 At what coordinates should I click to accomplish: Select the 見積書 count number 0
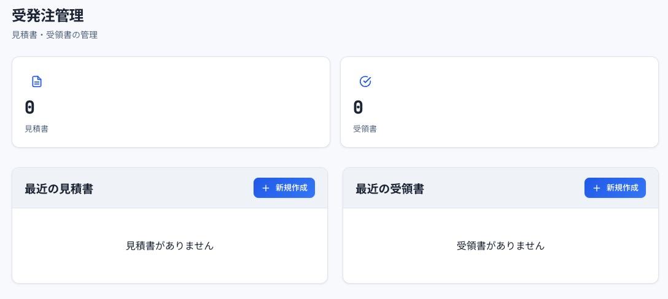click(x=29, y=108)
